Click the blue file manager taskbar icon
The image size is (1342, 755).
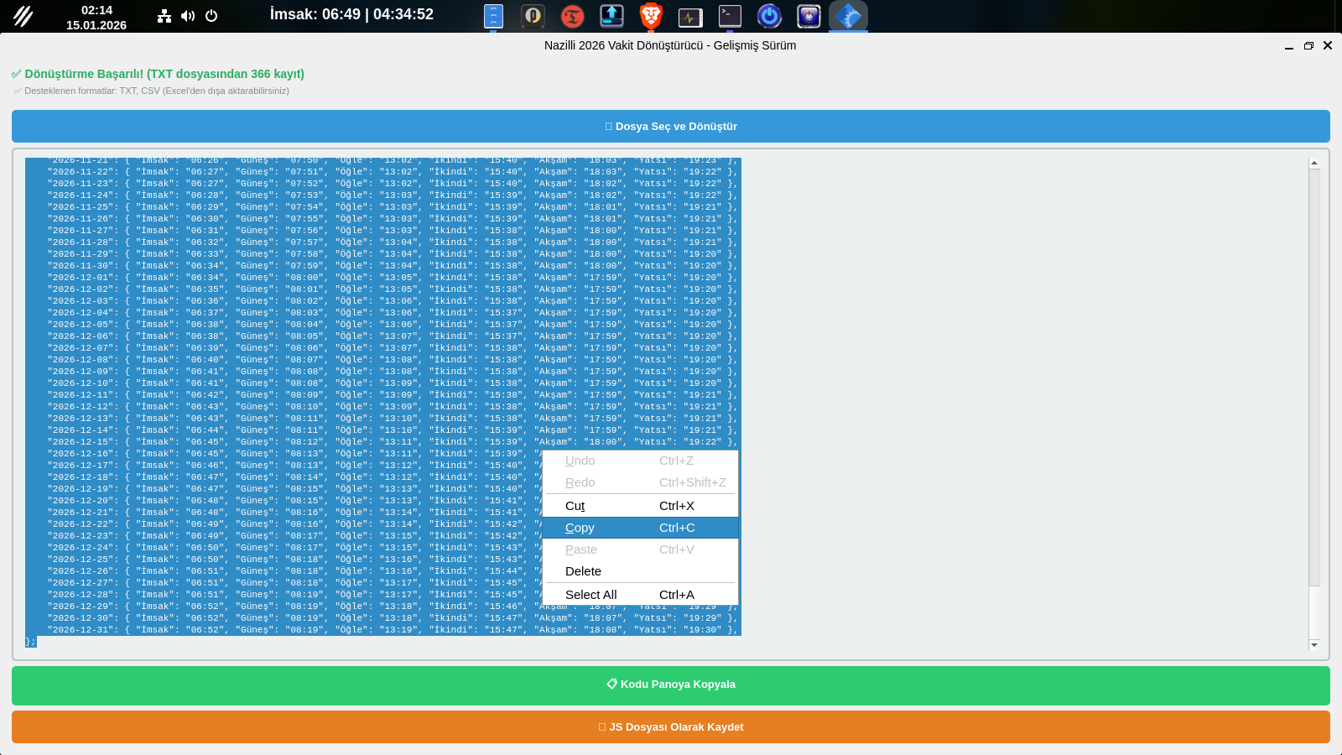click(x=493, y=16)
